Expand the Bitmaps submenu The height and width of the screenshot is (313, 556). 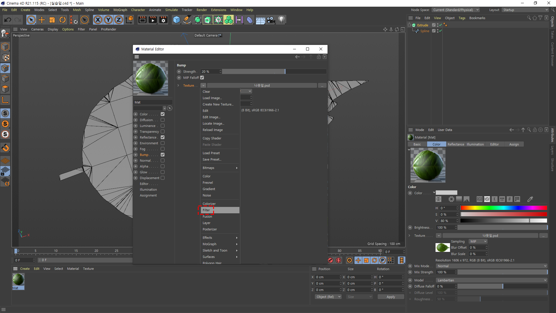tap(220, 168)
